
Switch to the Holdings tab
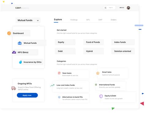click(74, 20)
